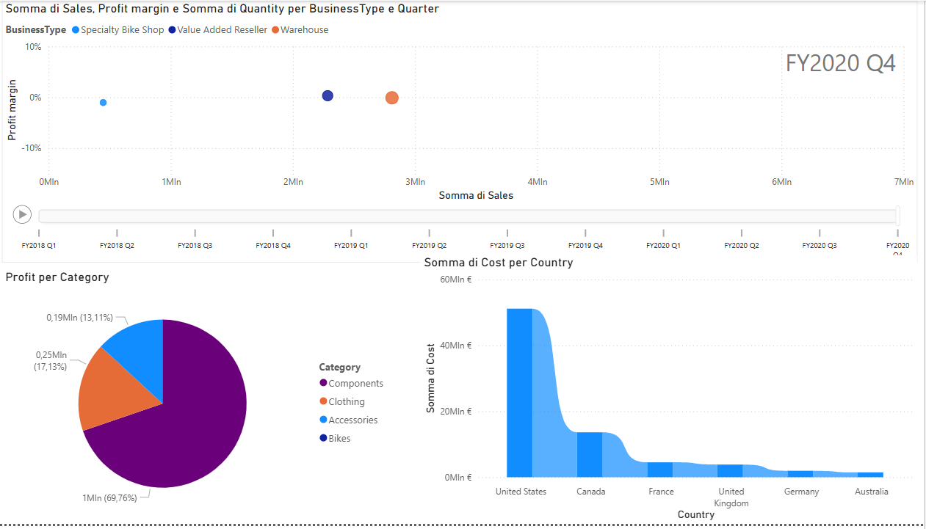Select Components in the Category legend

click(355, 384)
